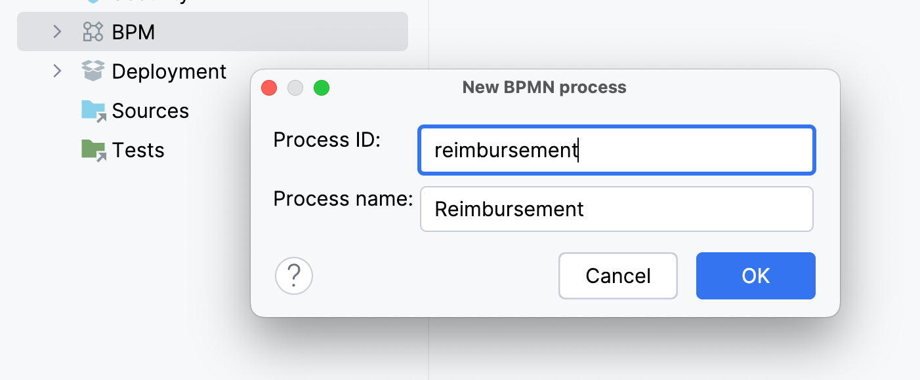Click the green Tests folder icon
This screenshot has height=380, width=920.
[93, 150]
